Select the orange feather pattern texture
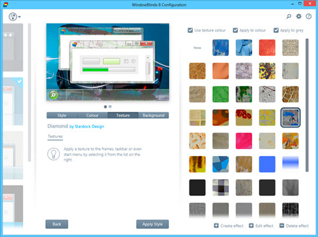318x237 pixels. [x=197, y=141]
